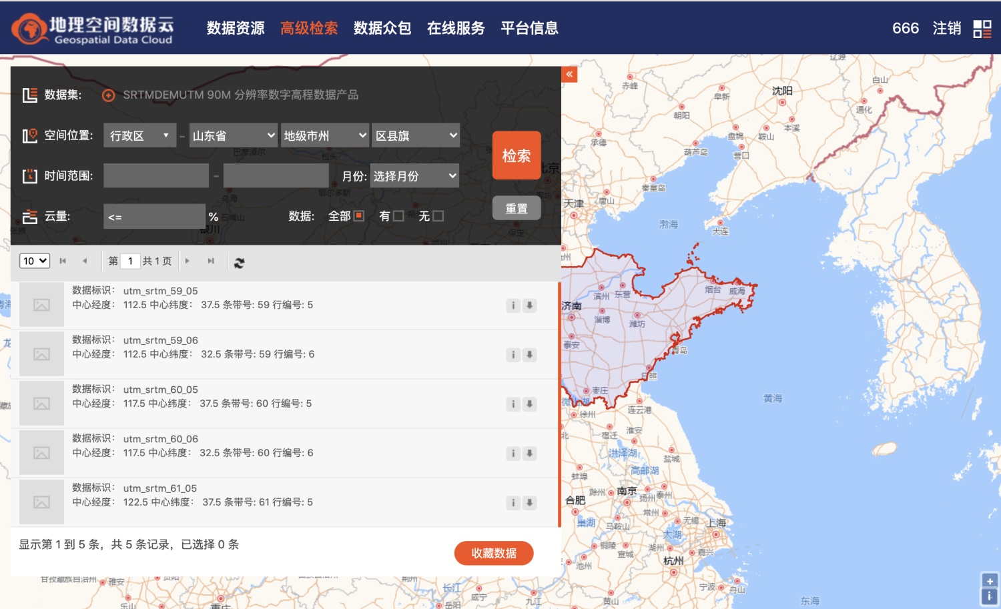Show info for utm_srtm_61_05
1001x609 pixels.
point(513,503)
